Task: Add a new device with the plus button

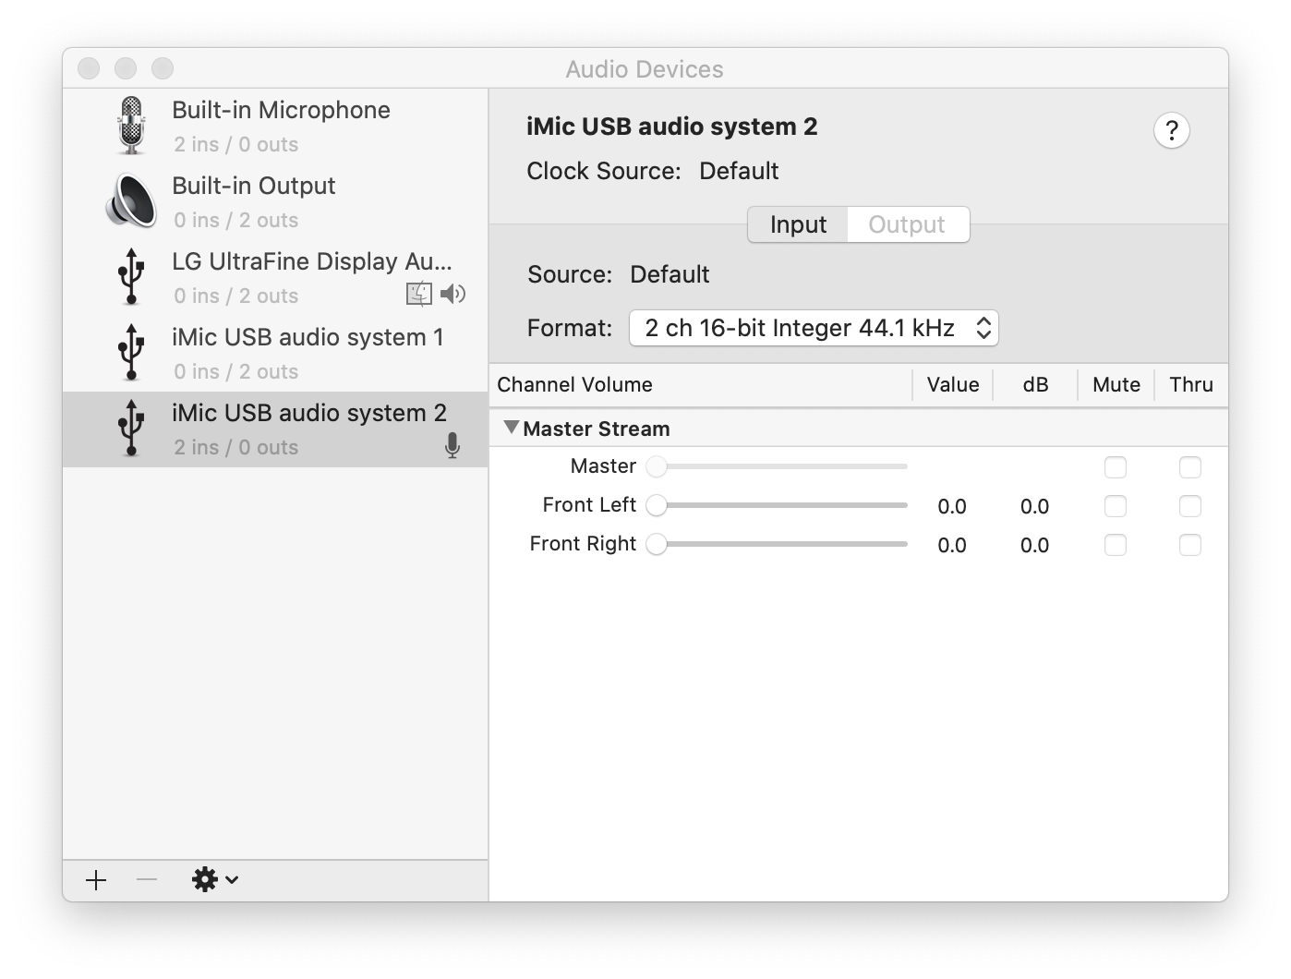Action: 96,880
